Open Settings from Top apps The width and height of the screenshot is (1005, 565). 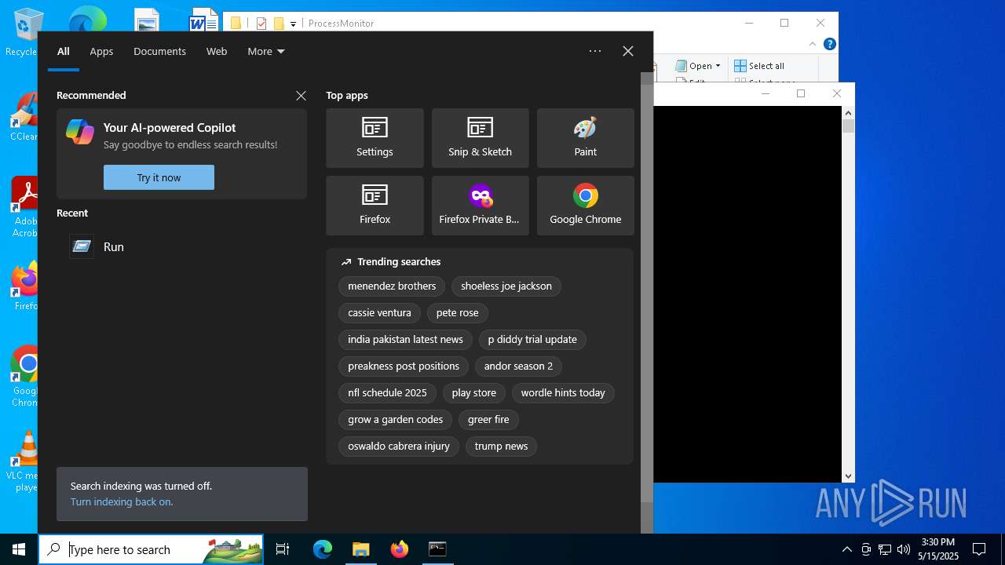click(375, 138)
